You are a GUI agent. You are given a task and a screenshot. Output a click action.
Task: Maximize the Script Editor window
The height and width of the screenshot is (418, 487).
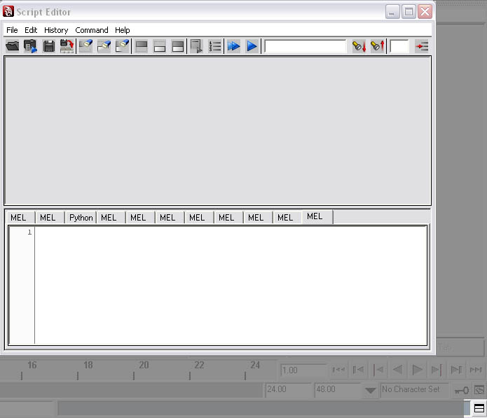[x=409, y=12]
